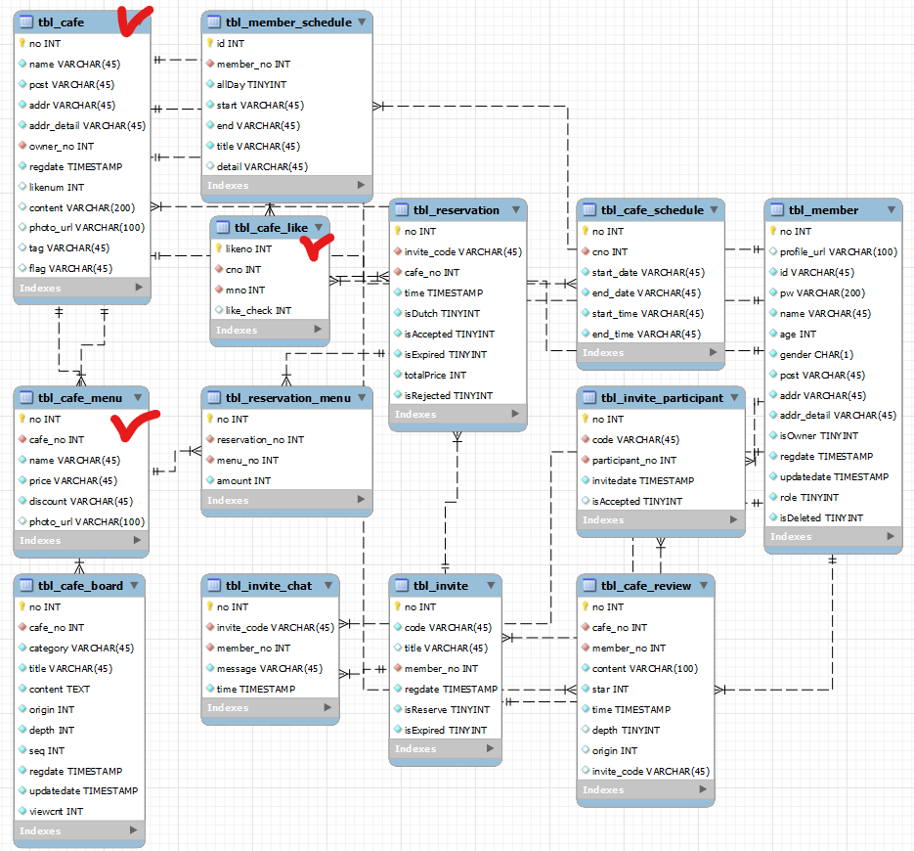The height and width of the screenshot is (851, 914).
Task: Select the table icon on tbl_member header
Action: [777, 209]
